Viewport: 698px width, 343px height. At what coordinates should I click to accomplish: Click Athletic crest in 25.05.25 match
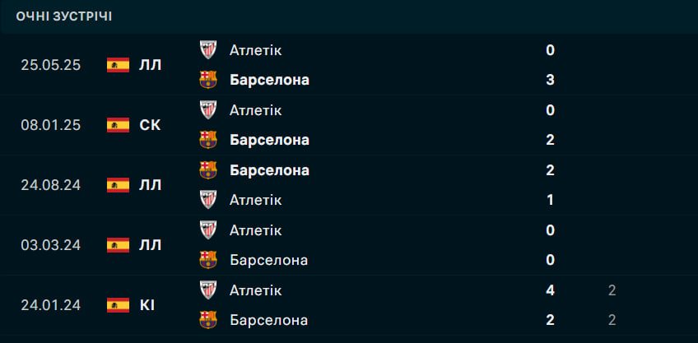point(209,50)
